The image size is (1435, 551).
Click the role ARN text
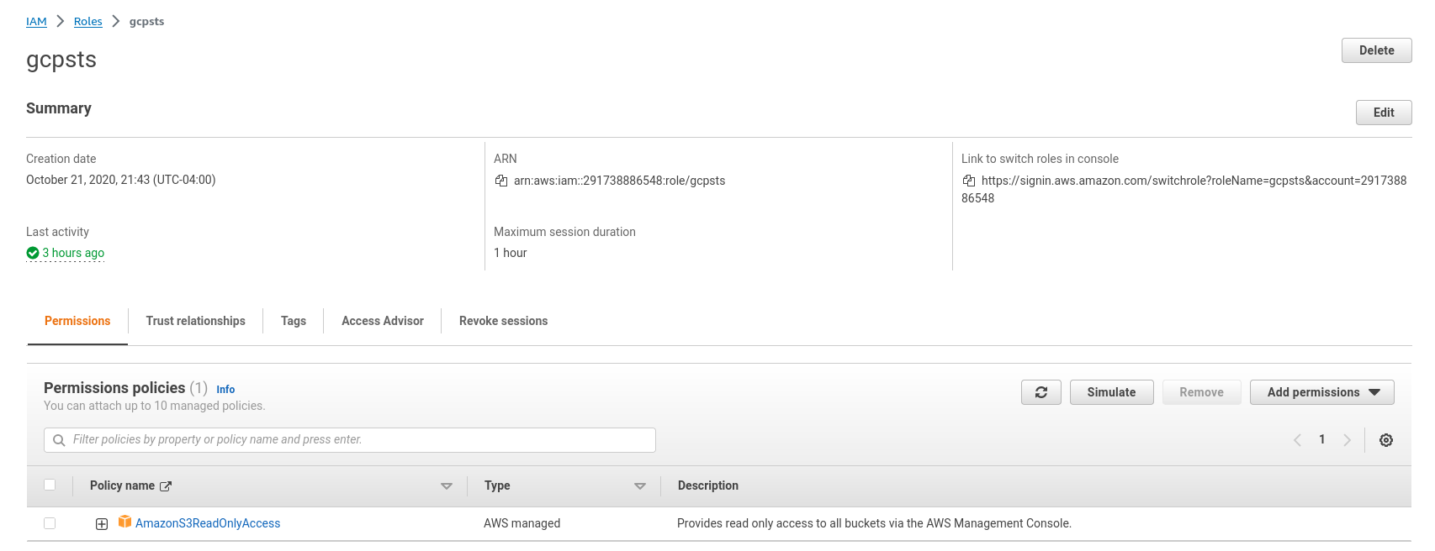pyautogui.click(x=619, y=181)
